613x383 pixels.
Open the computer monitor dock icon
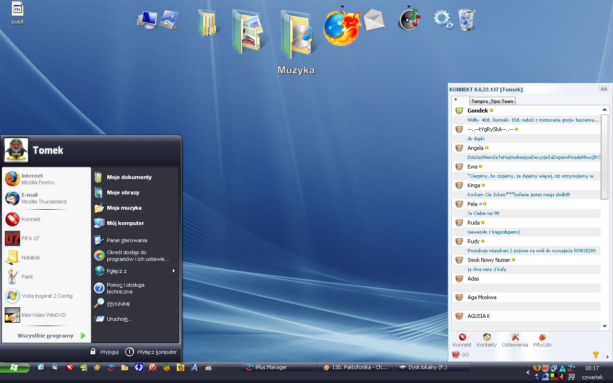(147, 20)
